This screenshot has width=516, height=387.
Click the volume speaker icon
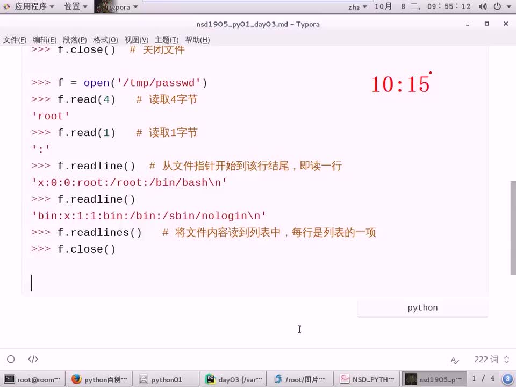click(x=483, y=6)
